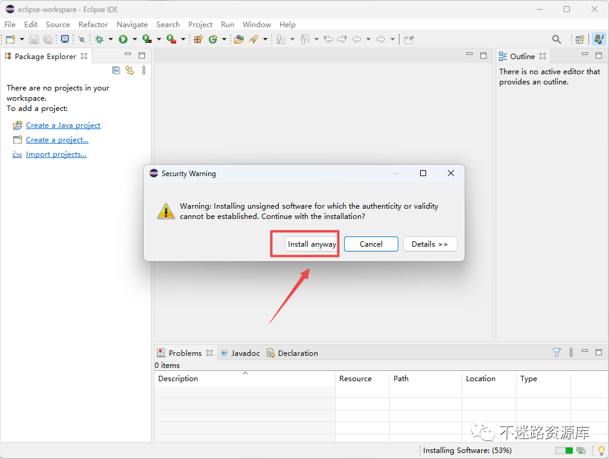609x459 pixels.
Task: Click the New Java Class icon
Action: pyautogui.click(x=213, y=39)
